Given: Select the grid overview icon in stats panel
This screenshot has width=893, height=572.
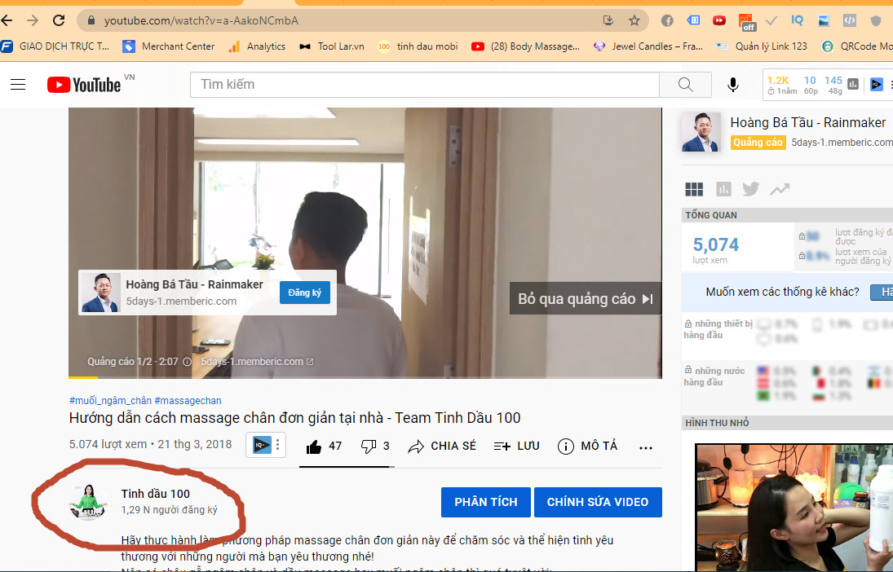Looking at the screenshot, I should coord(694,189).
